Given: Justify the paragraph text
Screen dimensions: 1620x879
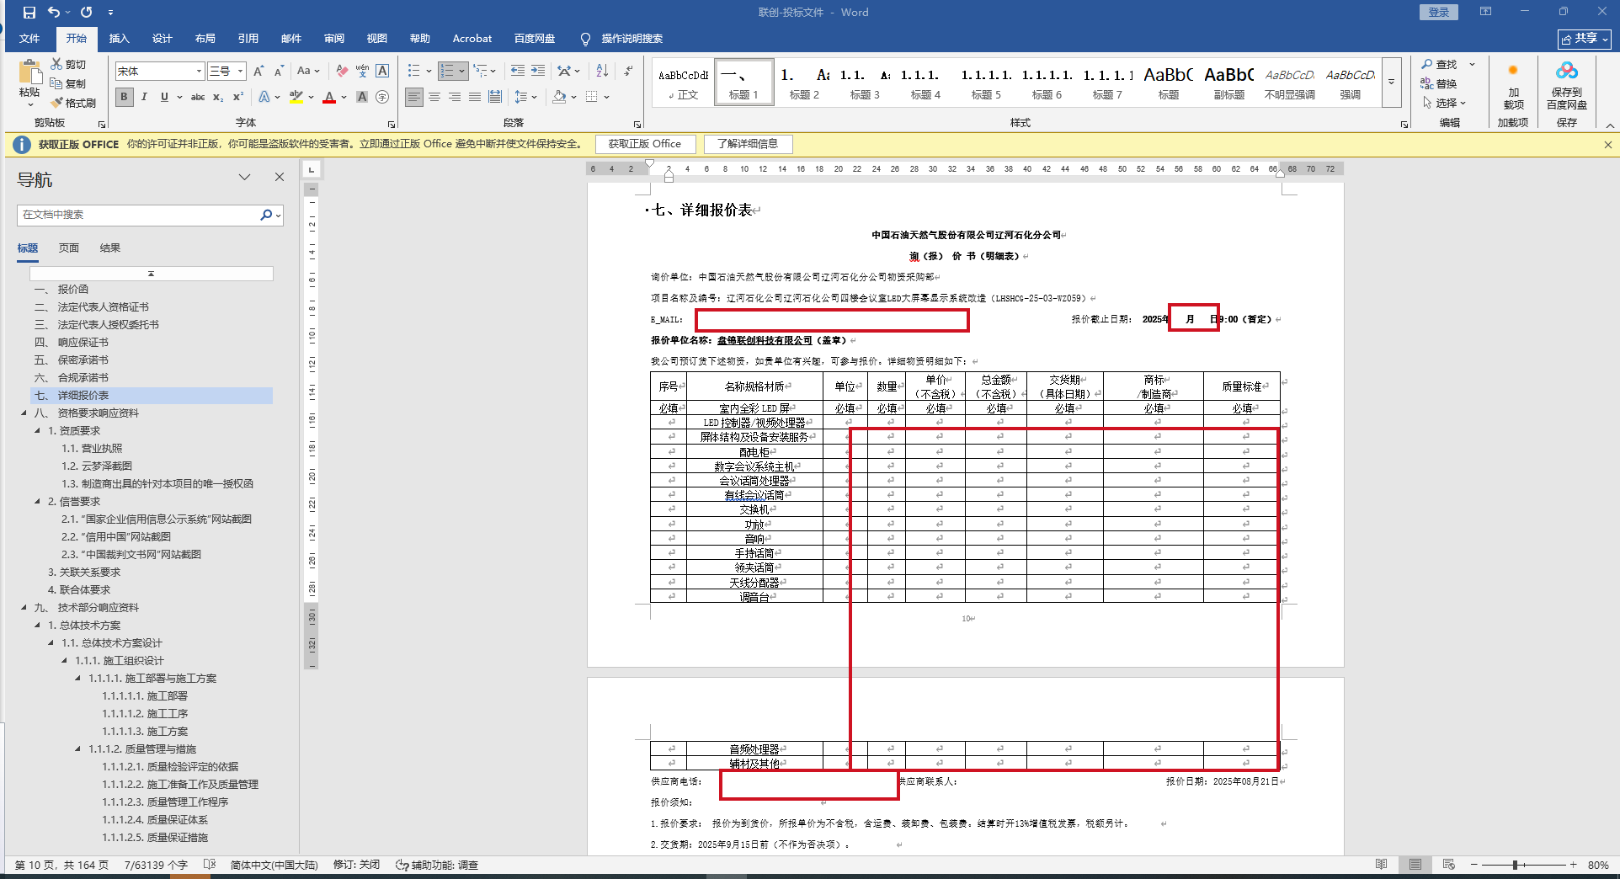Looking at the screenshot, I should point(475,97).
